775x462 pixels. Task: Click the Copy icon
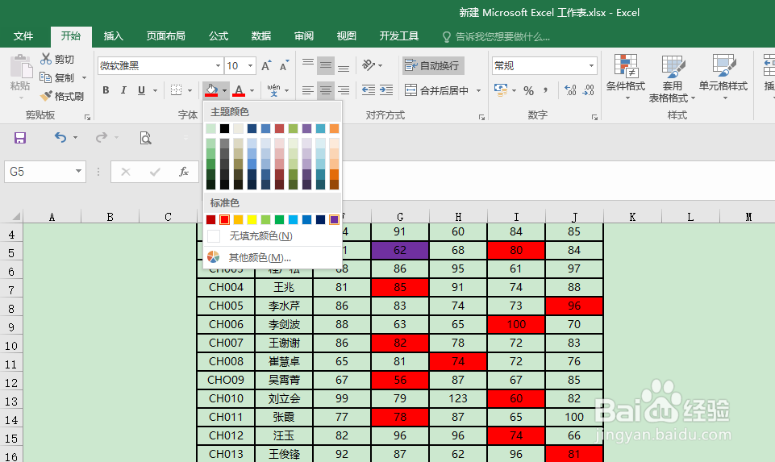[x=45, y=77]
